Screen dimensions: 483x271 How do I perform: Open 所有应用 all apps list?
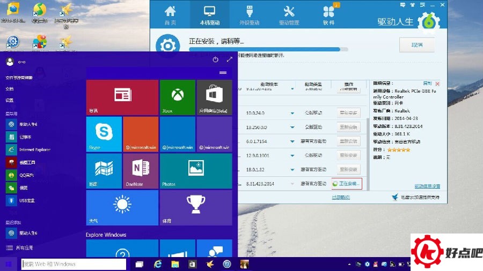pos(20,247)
